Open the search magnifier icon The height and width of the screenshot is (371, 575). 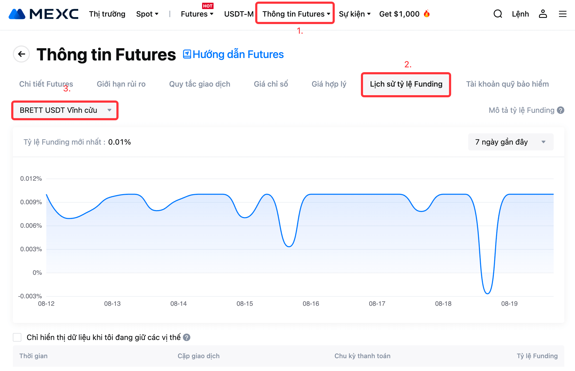pyautogui.click(x=498, y=14)
